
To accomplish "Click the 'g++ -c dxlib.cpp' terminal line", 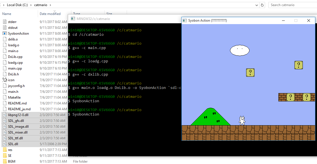I will pos(90,75).
